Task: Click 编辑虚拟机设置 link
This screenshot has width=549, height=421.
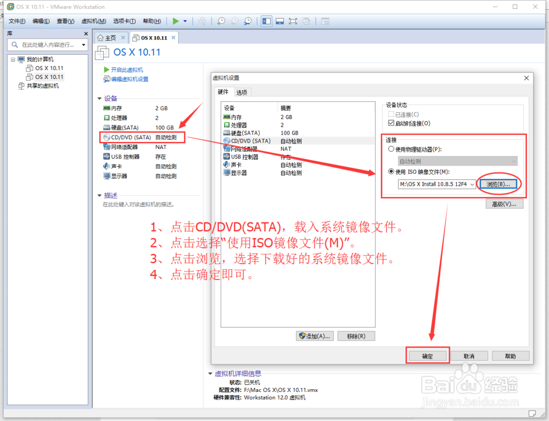Action: coord(126,79)
